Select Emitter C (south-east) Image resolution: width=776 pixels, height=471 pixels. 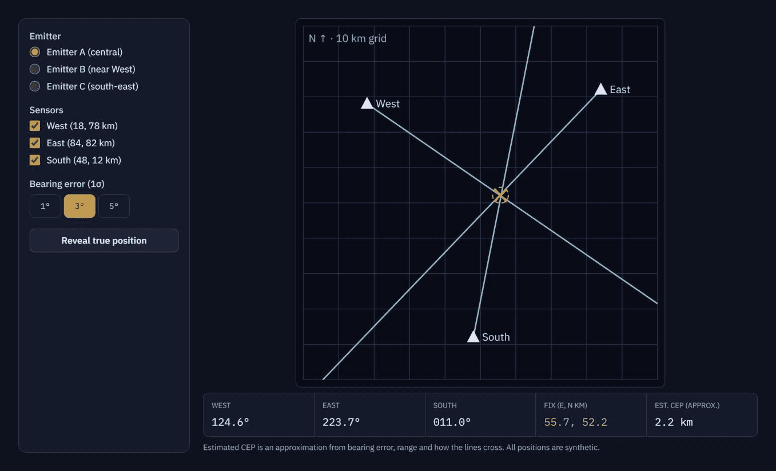point(35,86)
